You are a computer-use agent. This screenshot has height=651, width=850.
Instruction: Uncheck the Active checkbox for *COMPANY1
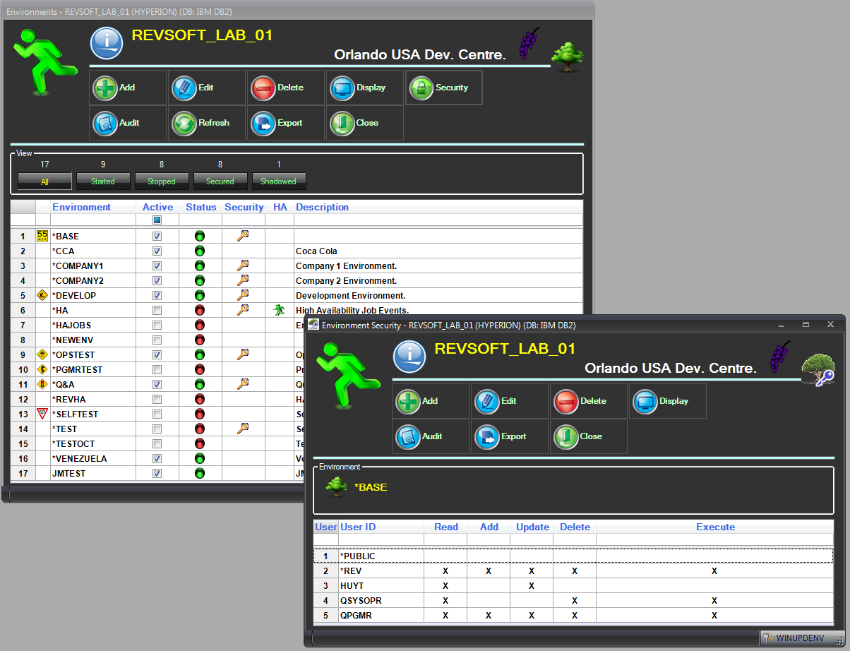[157, 266]
